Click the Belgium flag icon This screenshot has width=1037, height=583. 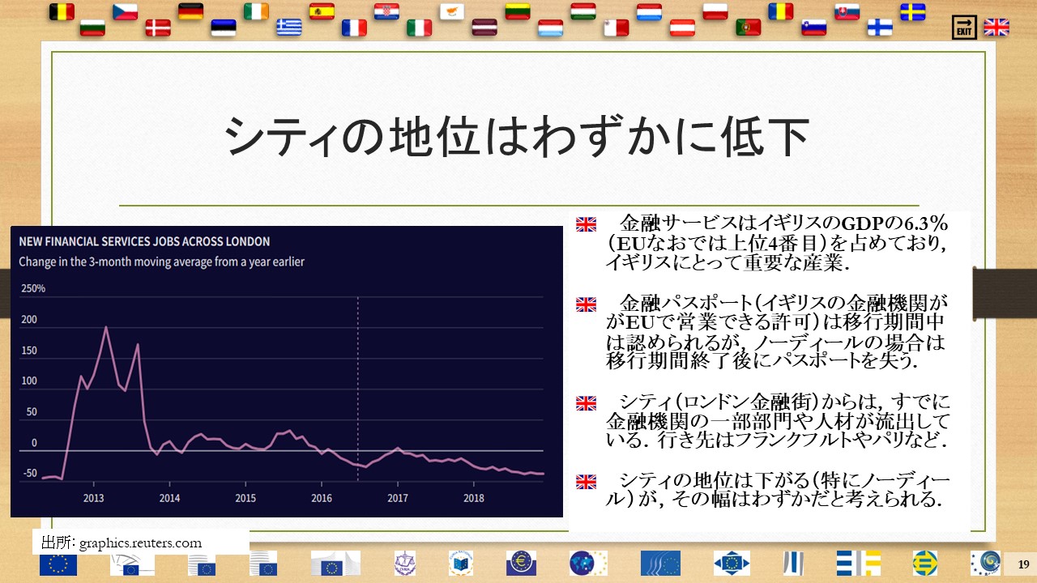62,11
